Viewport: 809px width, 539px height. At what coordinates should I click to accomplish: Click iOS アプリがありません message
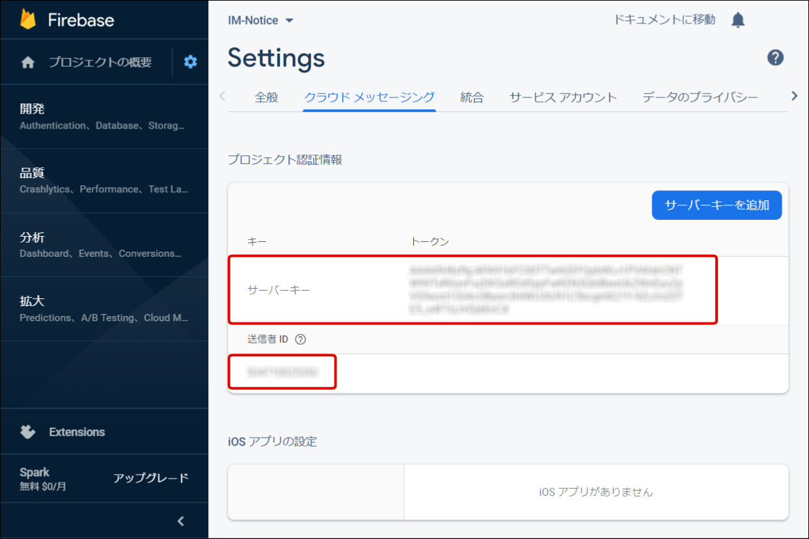pyautogui.click(x=596, y=492)
